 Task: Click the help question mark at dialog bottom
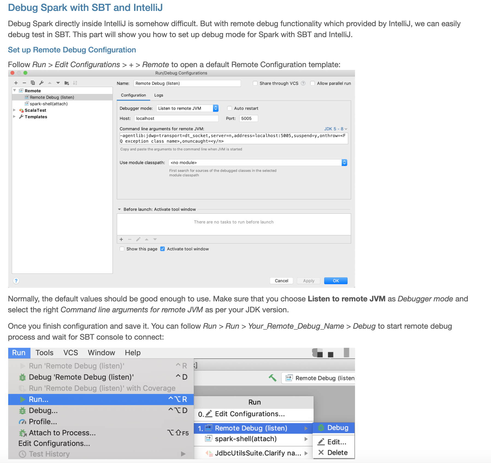click(16, 281)
